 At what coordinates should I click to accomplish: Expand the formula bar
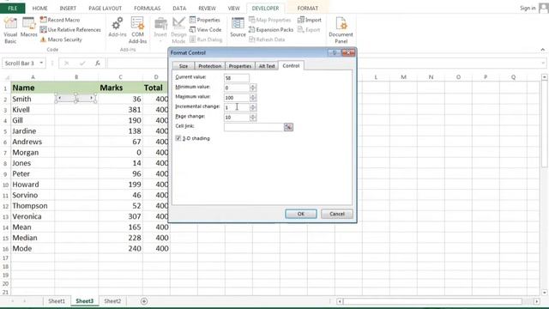543,63
